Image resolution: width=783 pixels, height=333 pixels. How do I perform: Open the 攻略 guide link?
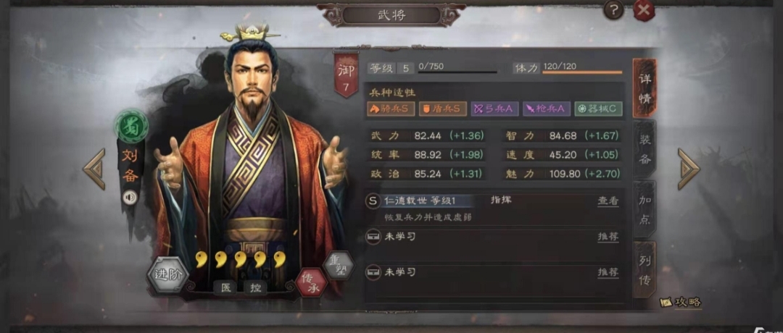click(x=681, y=302)
